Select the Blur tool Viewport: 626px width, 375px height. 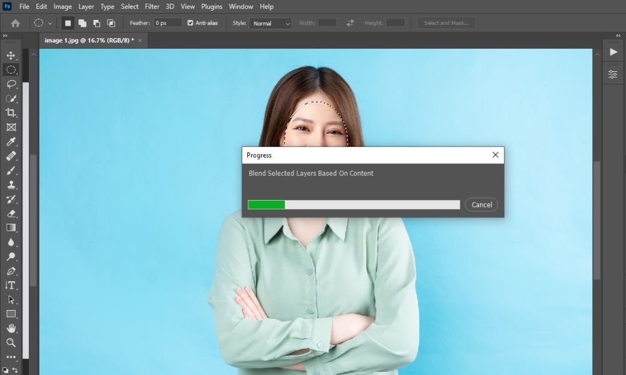coord(11,242)
